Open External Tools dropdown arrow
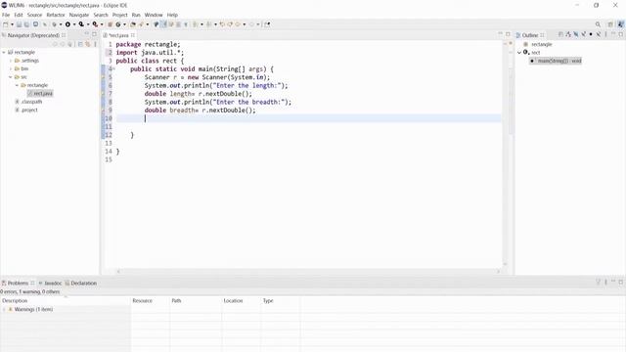 [x=102, y=24]
